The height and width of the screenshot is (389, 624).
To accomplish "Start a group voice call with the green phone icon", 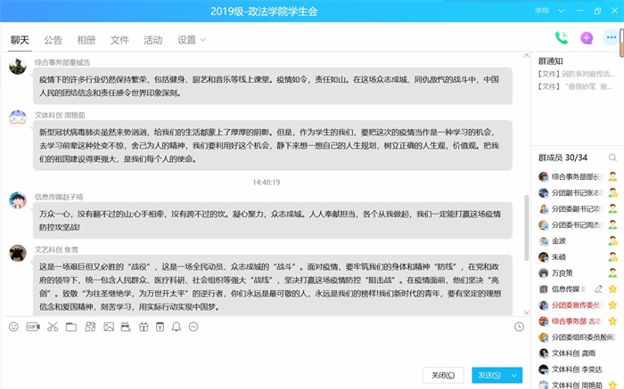I will click(x=561, y=37).
